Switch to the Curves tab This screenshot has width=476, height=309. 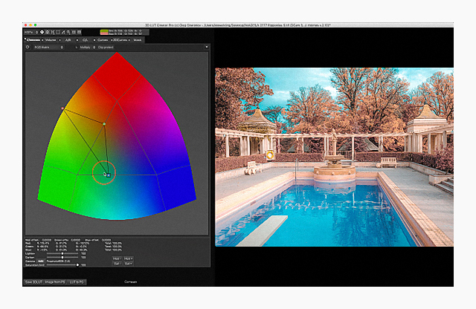tap(103, 40)
